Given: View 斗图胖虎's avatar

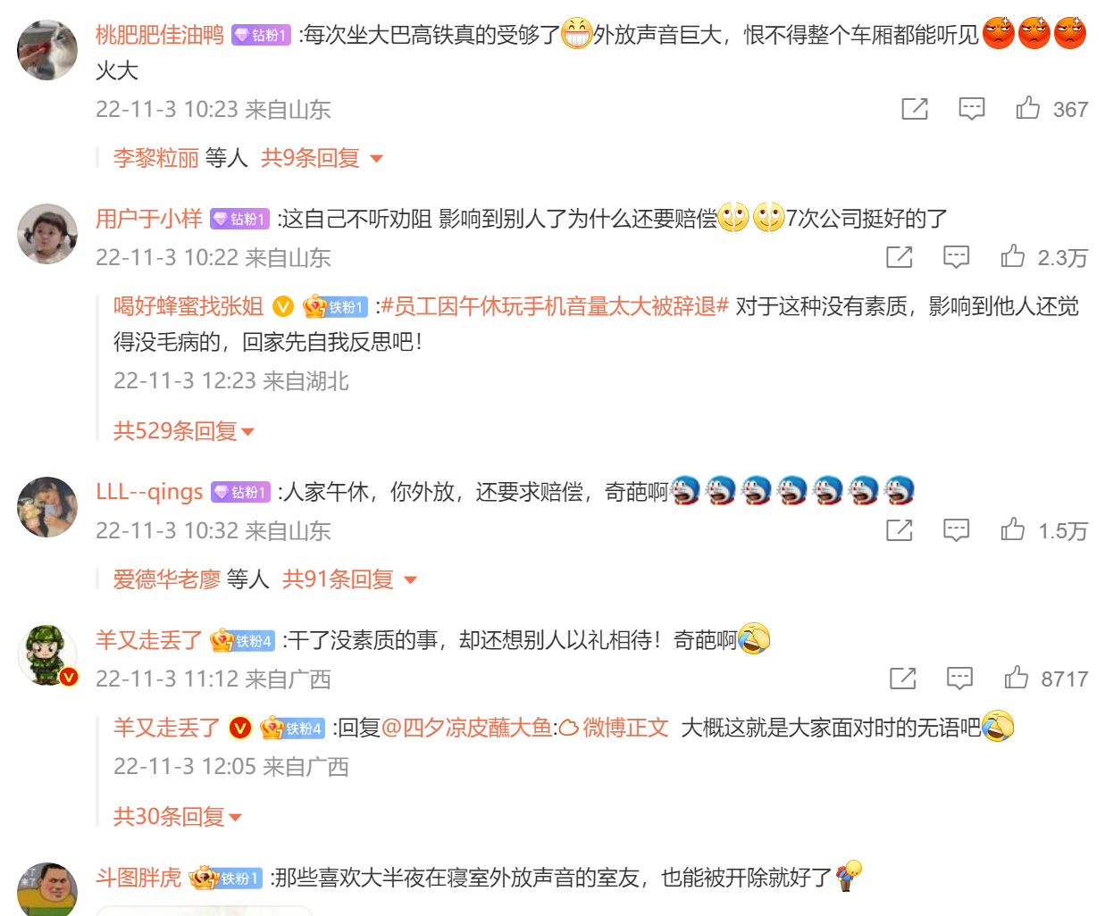Looking at the screenshot, I should coord(47,890).
